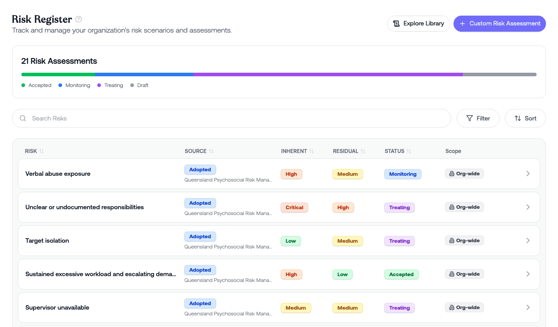Open Verbal abuse exposure row chevron

coord(528,174)
